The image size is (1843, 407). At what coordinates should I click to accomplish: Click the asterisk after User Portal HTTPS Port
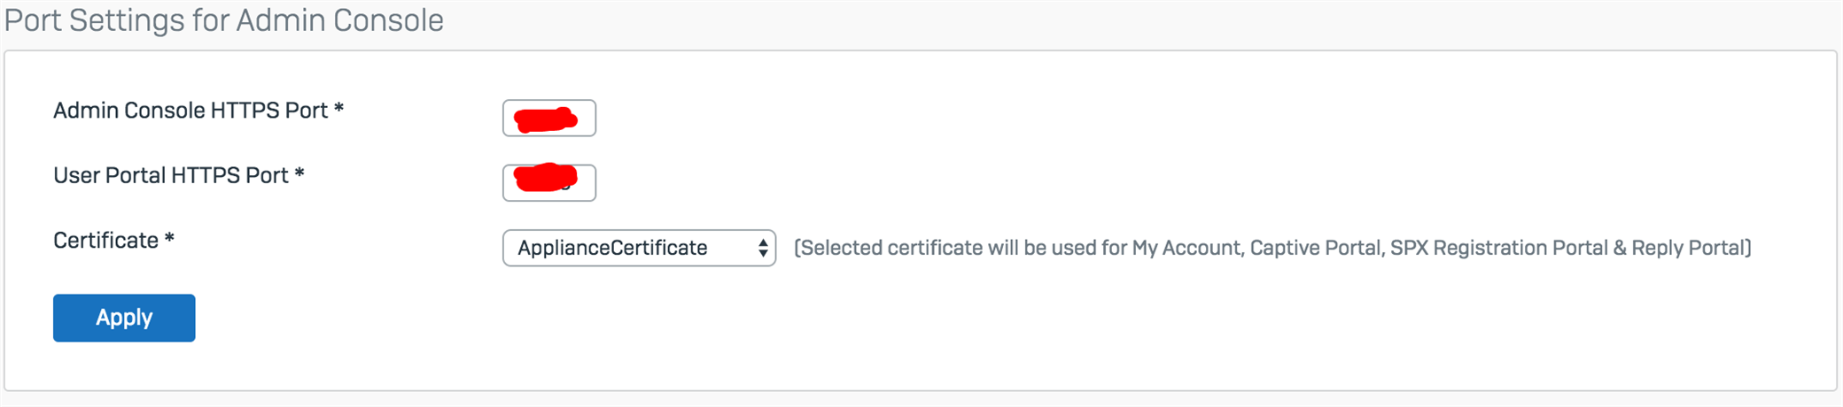299,175
